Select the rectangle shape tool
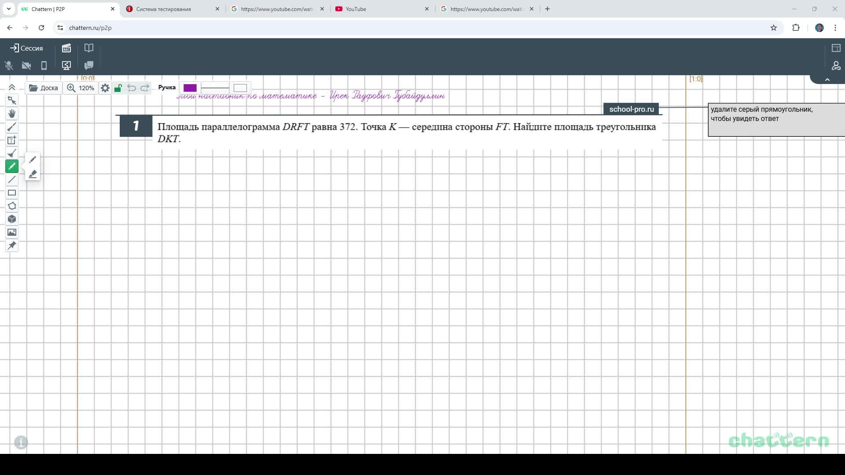Viewport: 845px width, 475px height. point(12,193)
